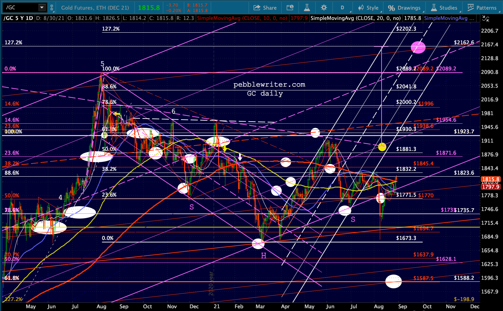503x311 pixels.
Task: Select the magenta ellipse near $2162.6
Action: pyautogui.click(x=418, y=47)
